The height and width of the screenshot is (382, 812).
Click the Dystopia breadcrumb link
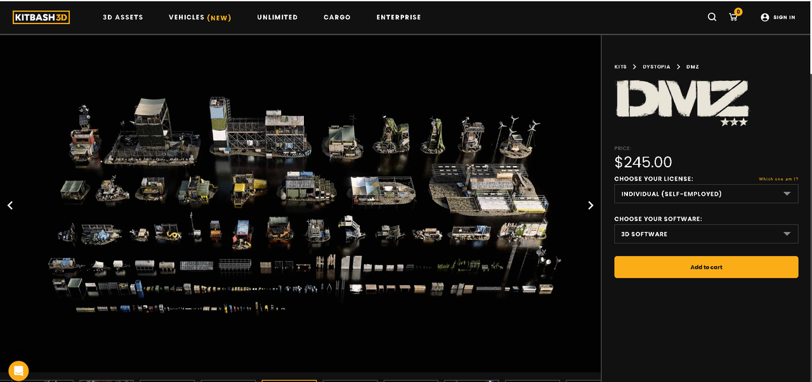click(x=656, y=67)
